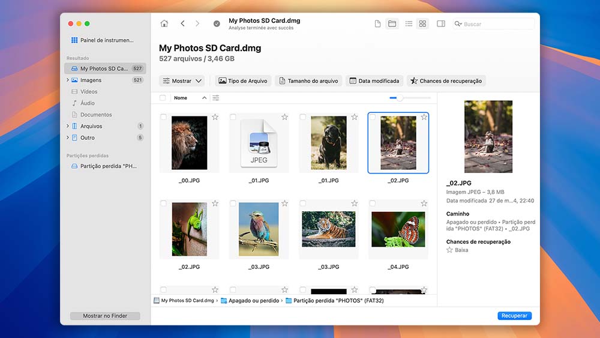Navigate back with the left arrow
This screenshot has height=338, width=600.
pos(182,24)
